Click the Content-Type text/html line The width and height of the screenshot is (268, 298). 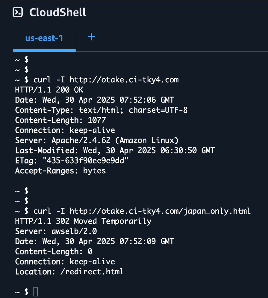[x=101, y=110]
